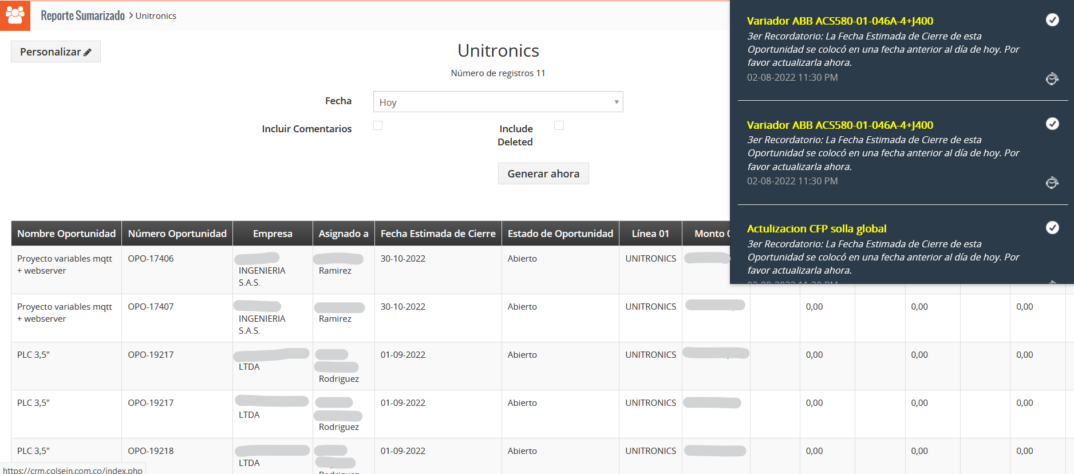
Task: Click the orange CRM home logo icon
Action: pyautogui.click(x=15, y=15)
